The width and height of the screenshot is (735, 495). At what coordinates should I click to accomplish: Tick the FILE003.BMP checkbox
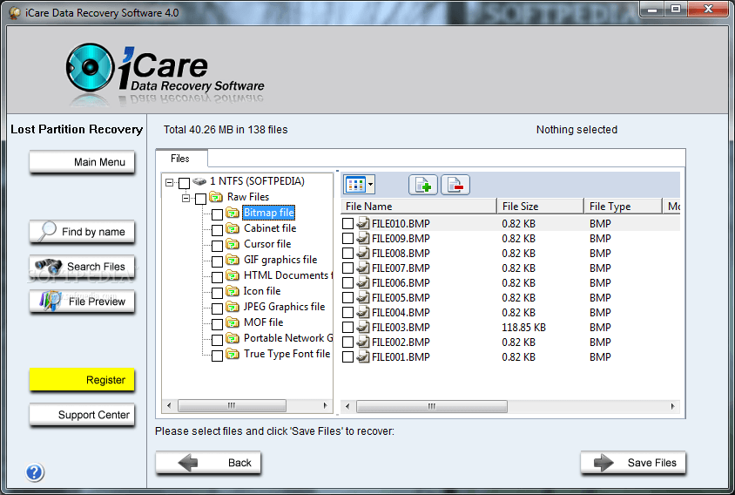point(347,327)
